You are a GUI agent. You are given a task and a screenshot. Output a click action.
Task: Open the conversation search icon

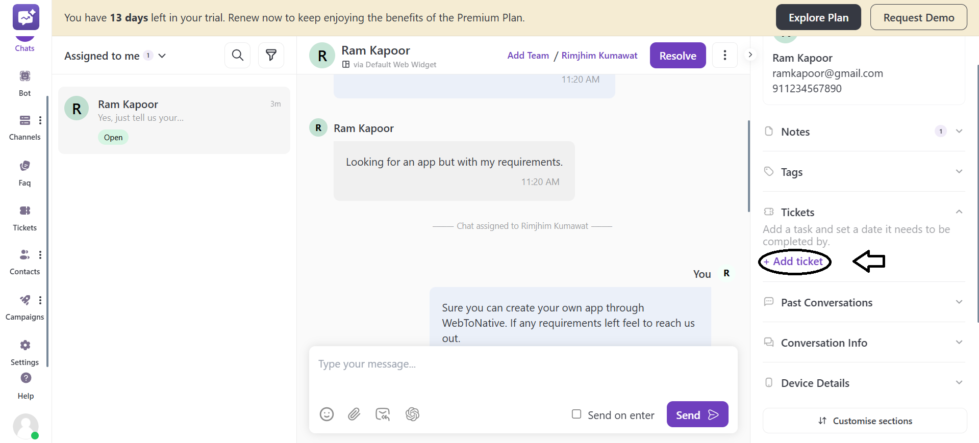point(237,55)
